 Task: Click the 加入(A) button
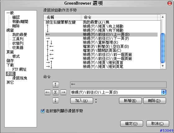click(82, 101)
